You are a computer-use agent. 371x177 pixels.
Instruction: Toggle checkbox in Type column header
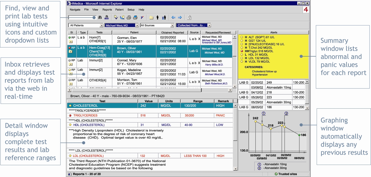coord(78,32)
